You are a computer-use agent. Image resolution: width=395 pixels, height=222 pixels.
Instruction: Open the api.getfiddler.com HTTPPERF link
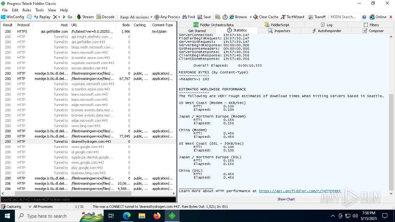tap(300, 191)
